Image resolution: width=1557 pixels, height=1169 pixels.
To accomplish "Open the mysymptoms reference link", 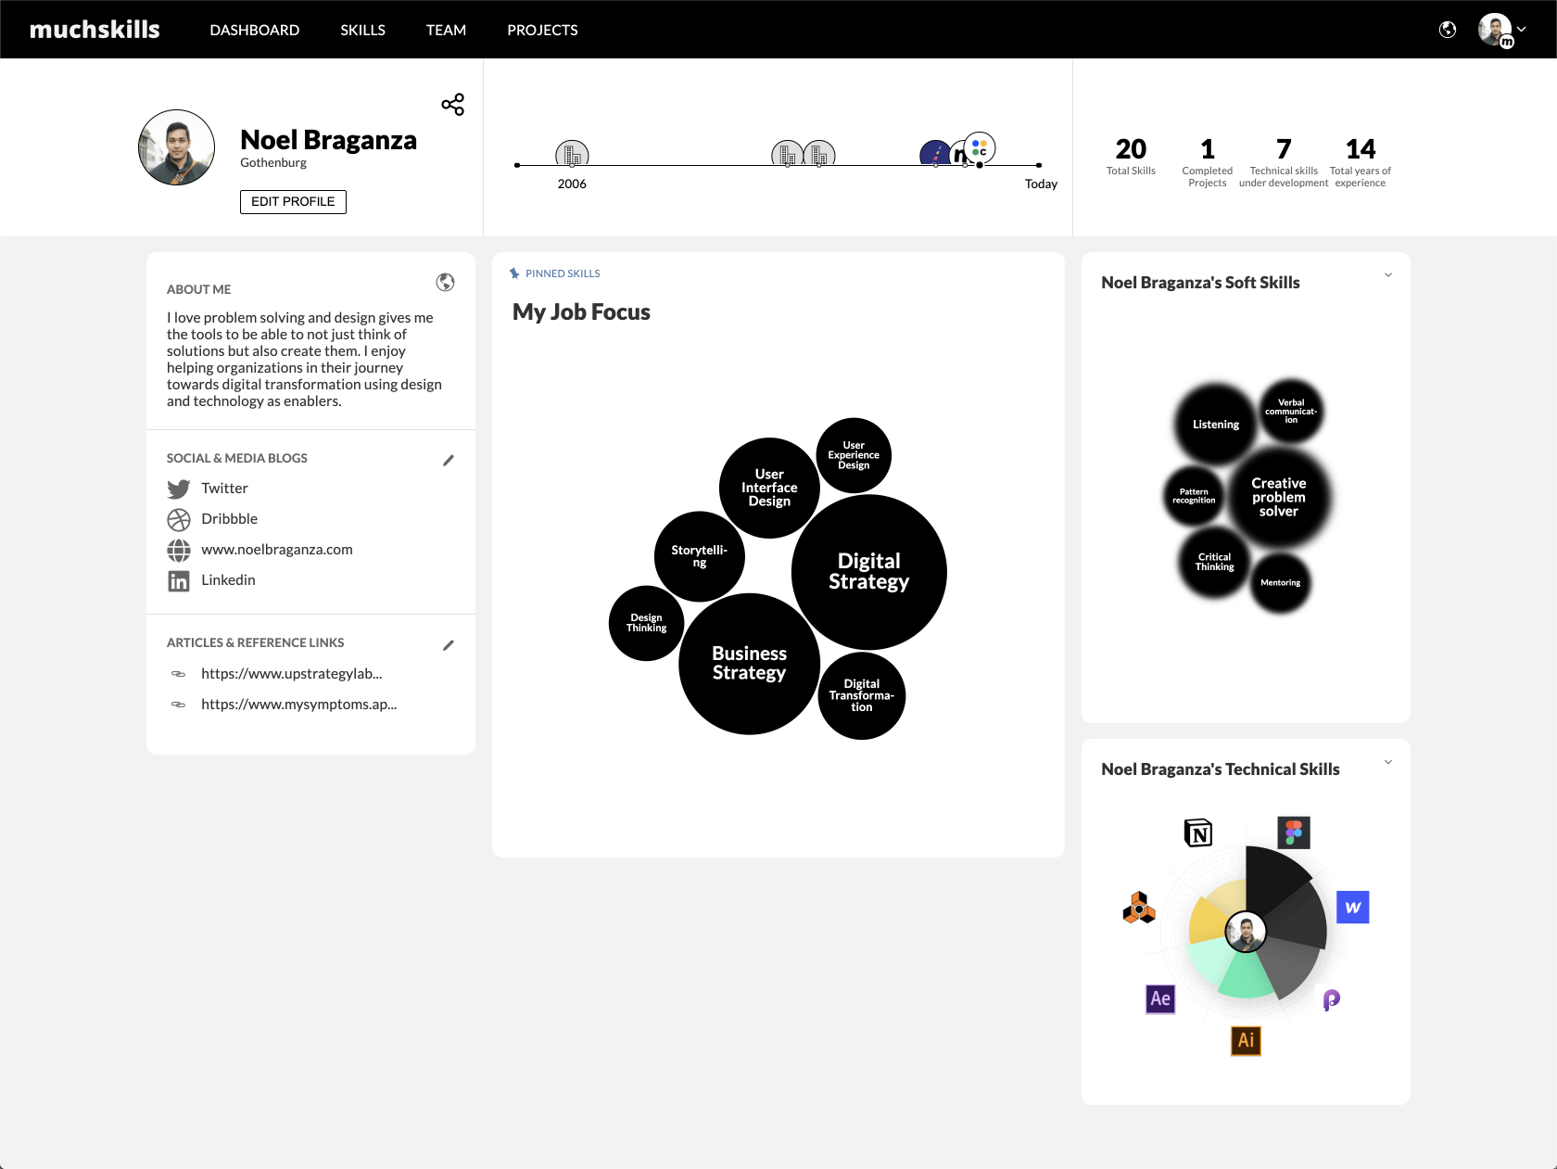I will point(299,705).
